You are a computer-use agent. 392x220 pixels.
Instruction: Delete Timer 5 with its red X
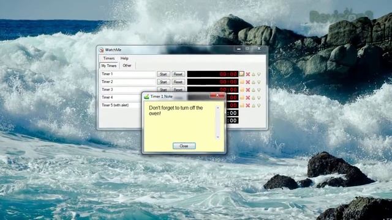point(247,106)
